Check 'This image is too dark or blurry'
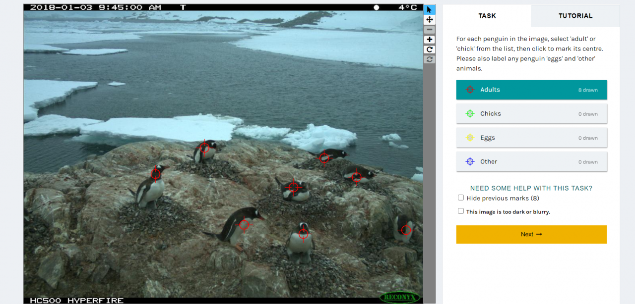 461,211
